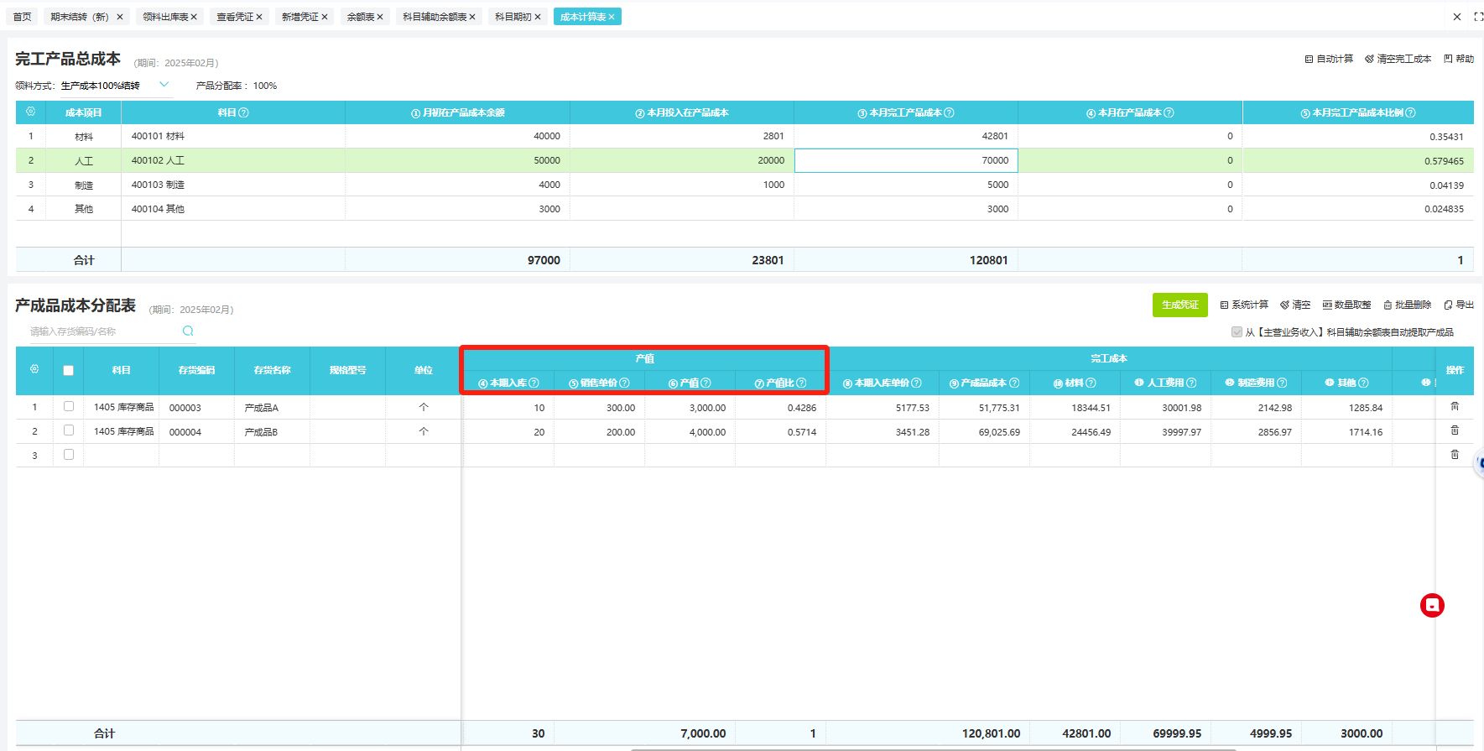
Task: Toggle the select-all checkbox in the table header
Action: [69, 371]
